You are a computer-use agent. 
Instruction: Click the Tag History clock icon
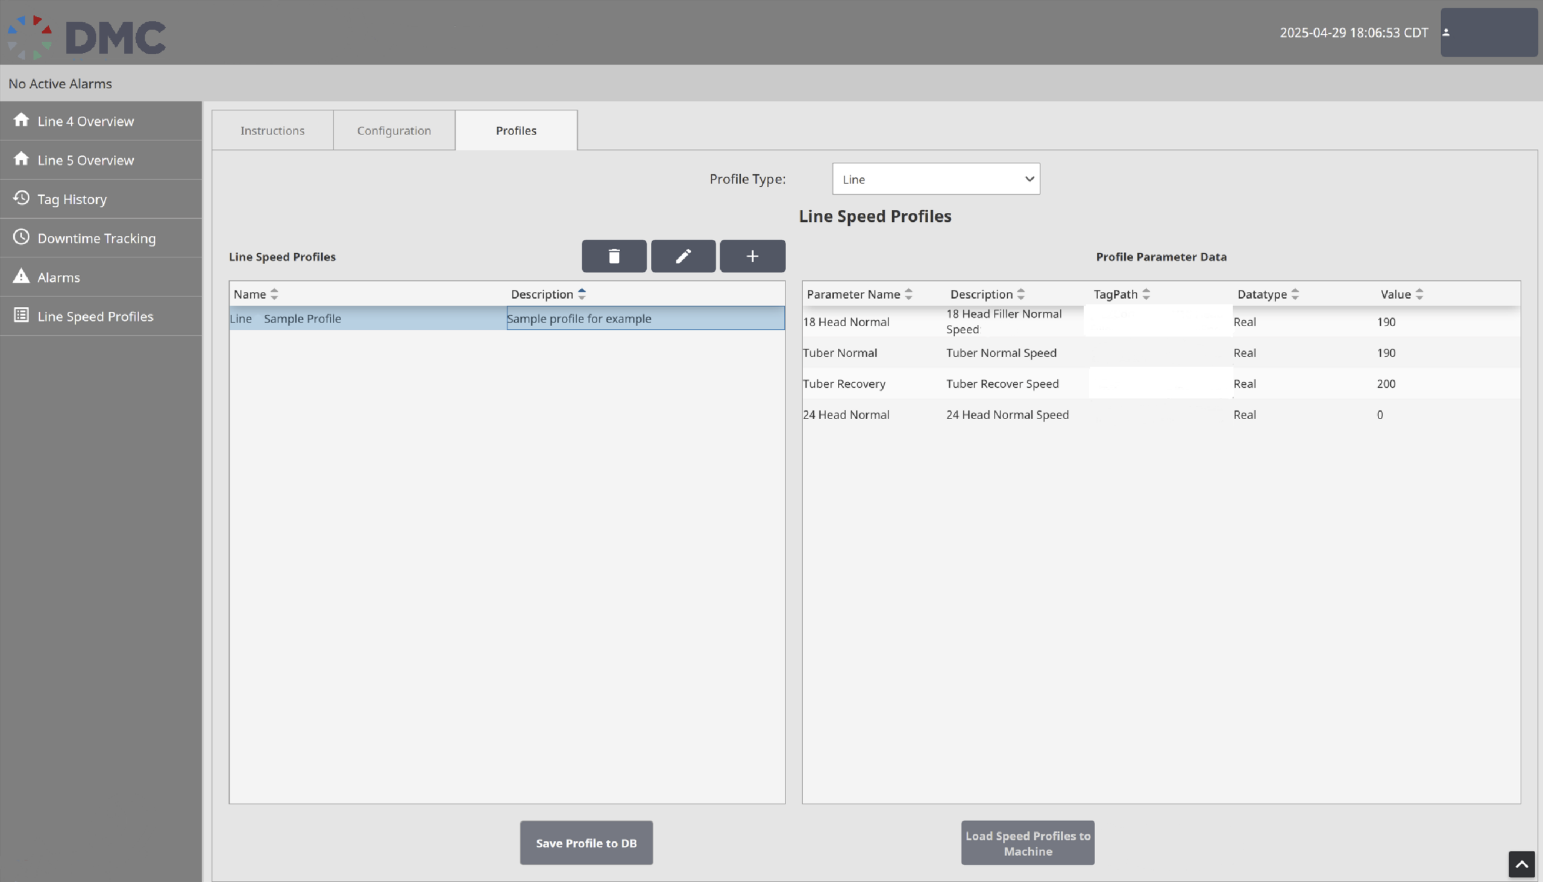(21, 198)
